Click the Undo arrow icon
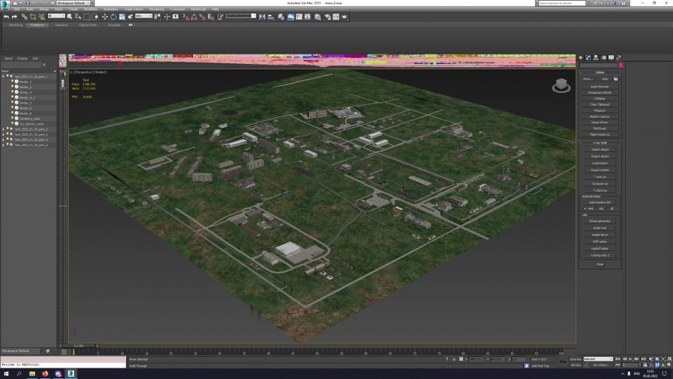673x379 pixels. [x=6, y=16]
